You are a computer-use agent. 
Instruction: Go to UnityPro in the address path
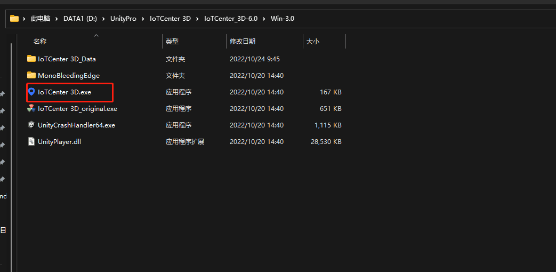point(123,19)
